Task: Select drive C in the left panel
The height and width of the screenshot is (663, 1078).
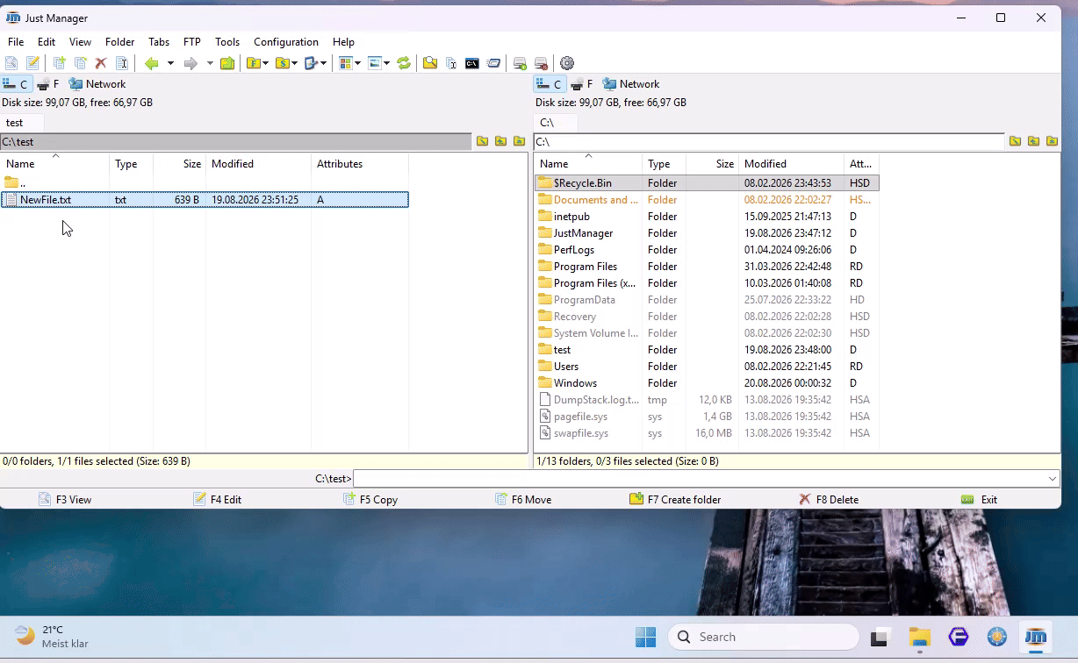Action: click(16, 84)
